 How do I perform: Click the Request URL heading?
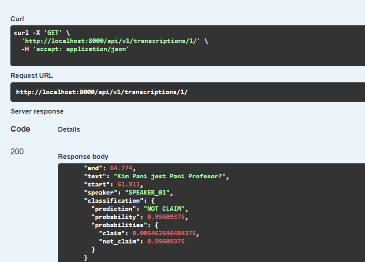pyautogui.click(x=32, y=76)
